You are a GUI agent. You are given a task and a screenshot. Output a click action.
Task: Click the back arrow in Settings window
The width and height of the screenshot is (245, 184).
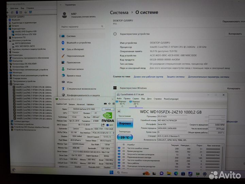pyautogui.click(x=61, y=5)
